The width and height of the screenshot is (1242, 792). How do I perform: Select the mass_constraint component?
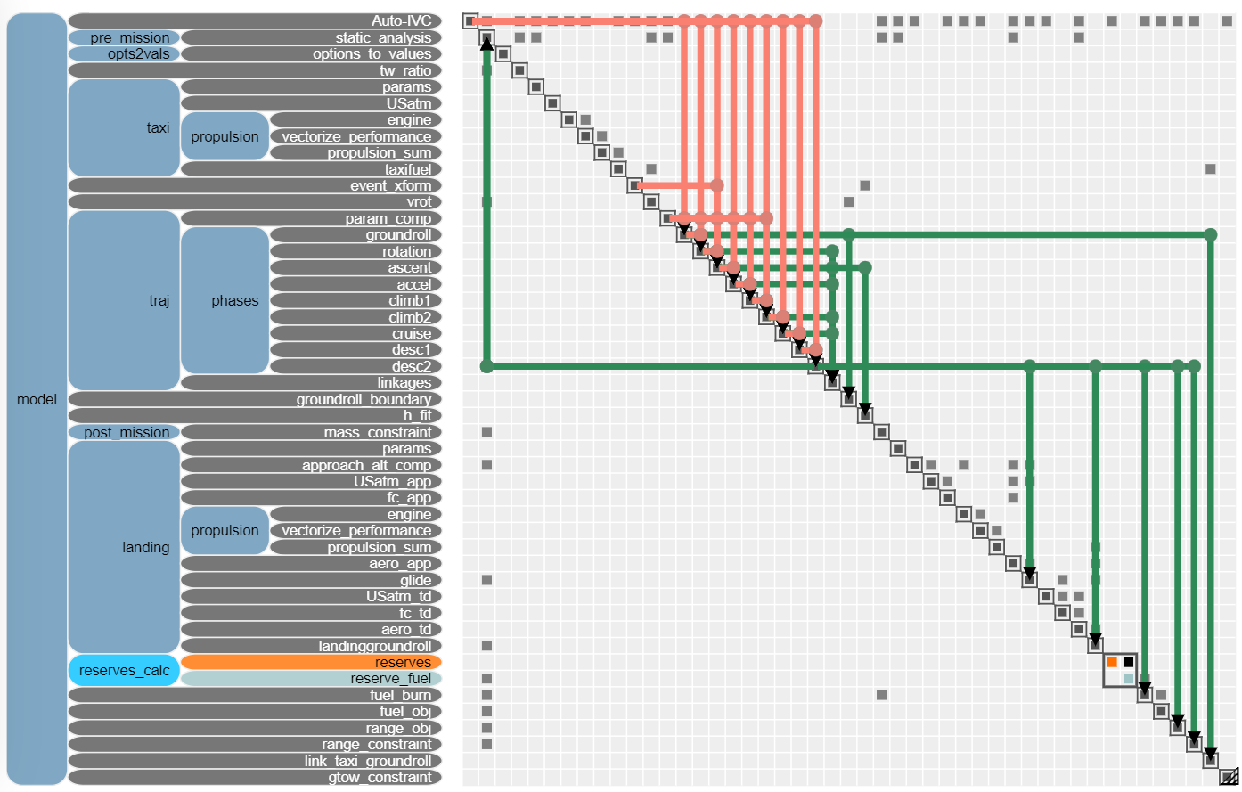click(311, 432)
